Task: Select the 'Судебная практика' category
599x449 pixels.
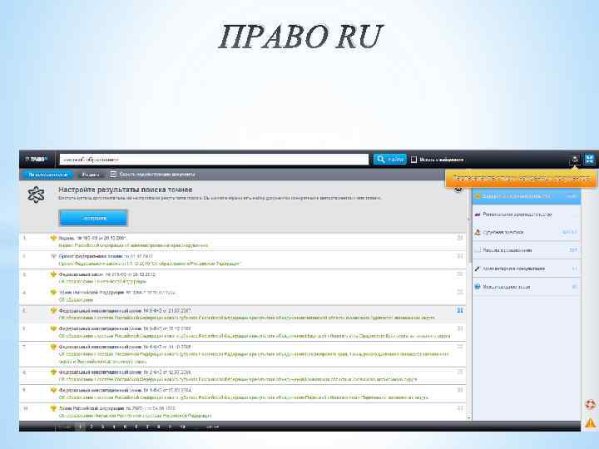Action: [x=527, y=232]
